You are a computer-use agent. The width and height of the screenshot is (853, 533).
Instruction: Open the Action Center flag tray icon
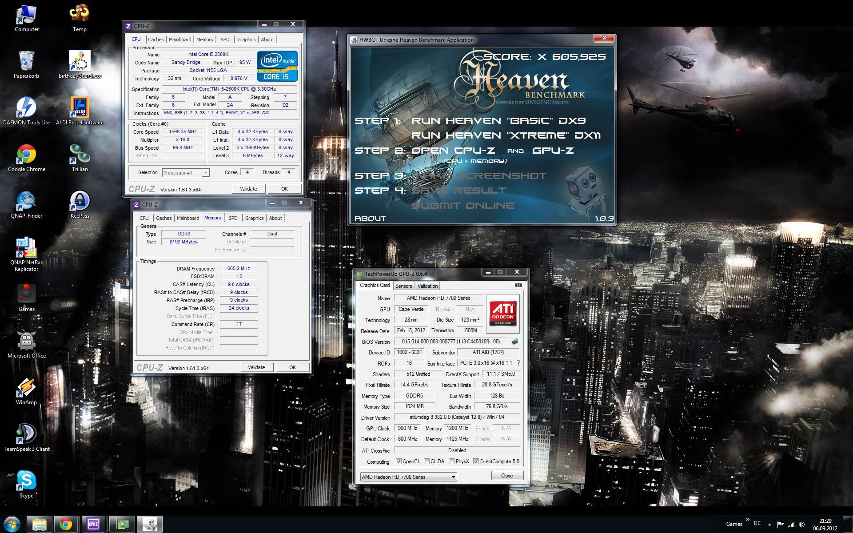pyautogui.click(x=780, y=524)
